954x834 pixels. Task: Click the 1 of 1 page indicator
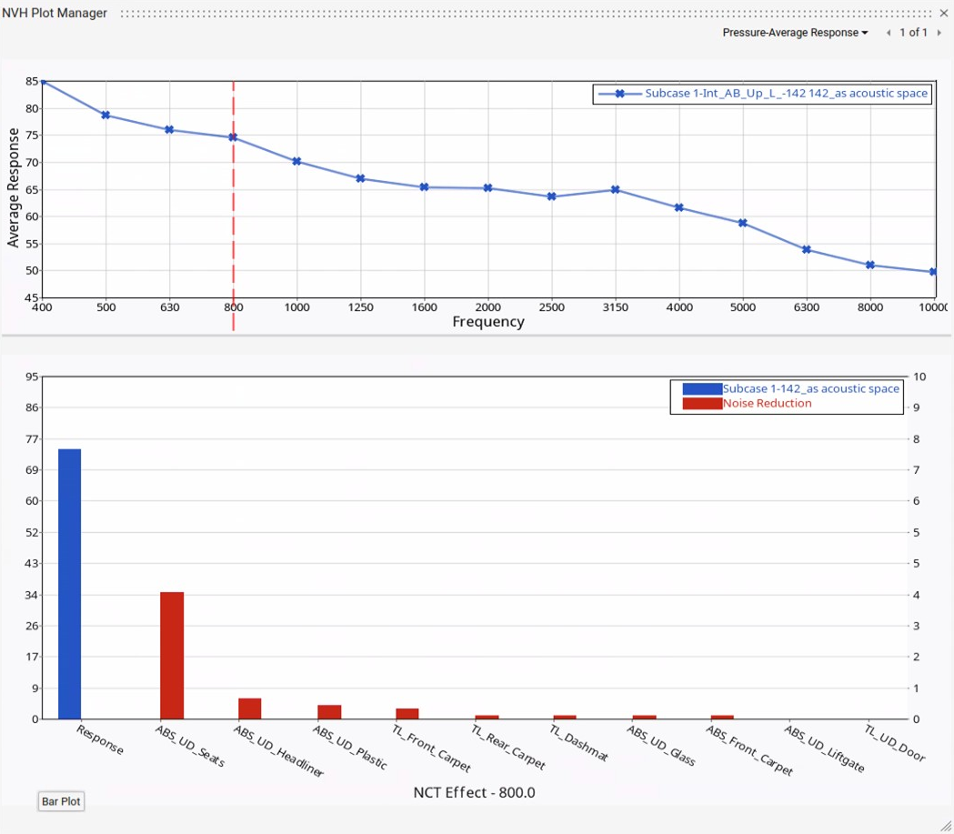(x=914, y=33)
